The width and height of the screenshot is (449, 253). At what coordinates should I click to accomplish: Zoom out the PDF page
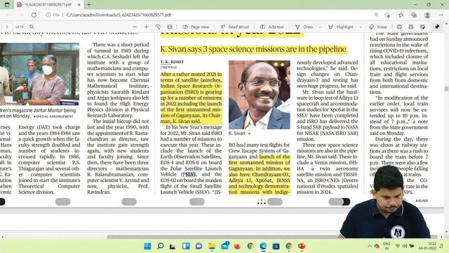pos(134,27)
